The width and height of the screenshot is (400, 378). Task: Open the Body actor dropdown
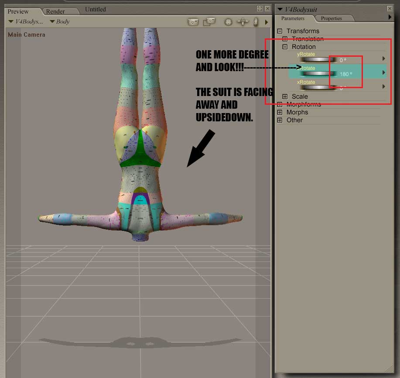click(59, 22)
